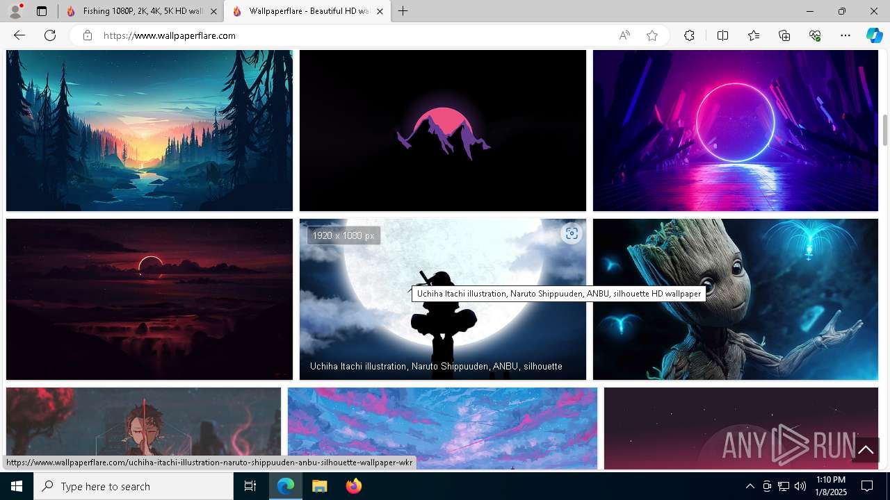Image resolution: width=890 pixels, height=500 pixels.
Task: Open the pink and blue sky wallpaper
Action: click(x=442, y=428)
